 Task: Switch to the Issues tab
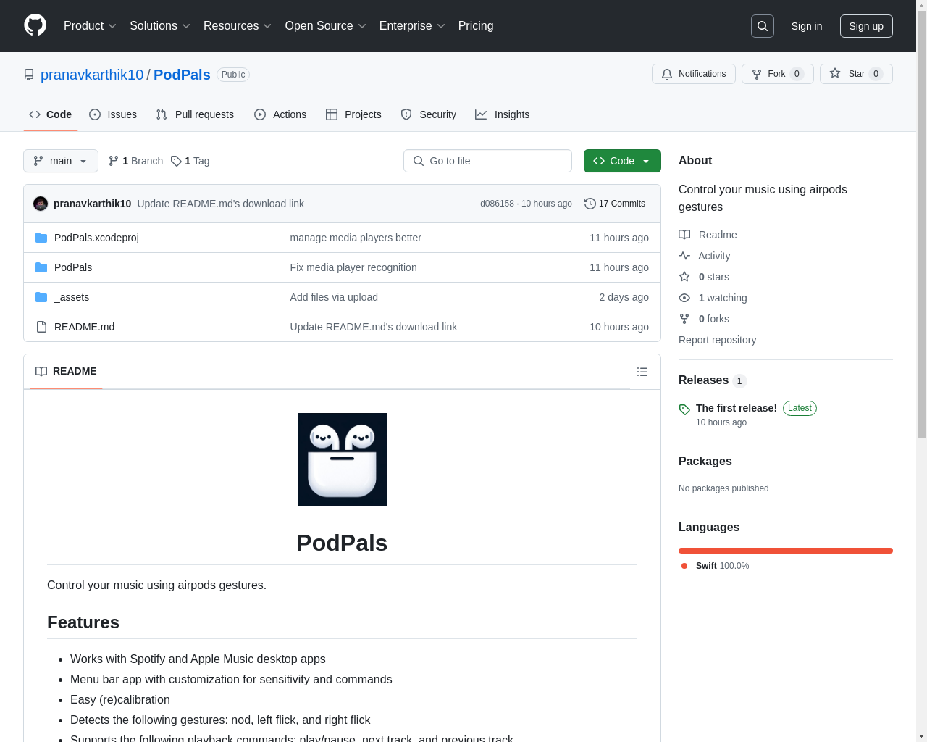[113, 114]
